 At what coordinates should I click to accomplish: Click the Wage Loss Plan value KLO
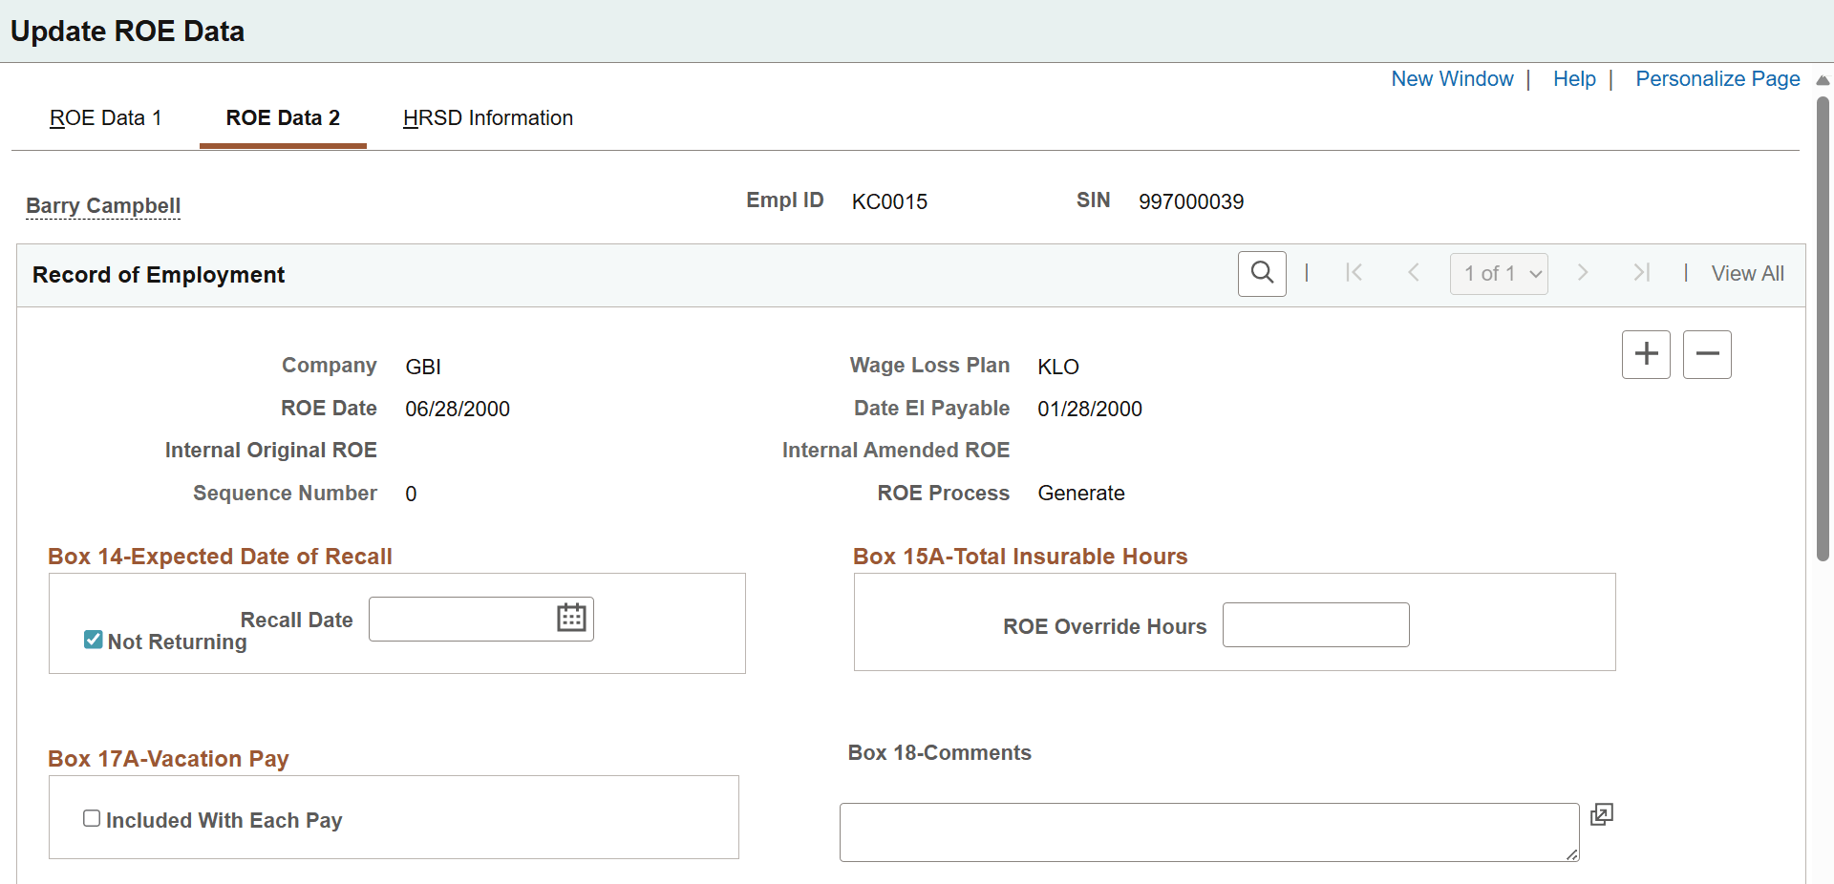click(x=1058, y=368)
